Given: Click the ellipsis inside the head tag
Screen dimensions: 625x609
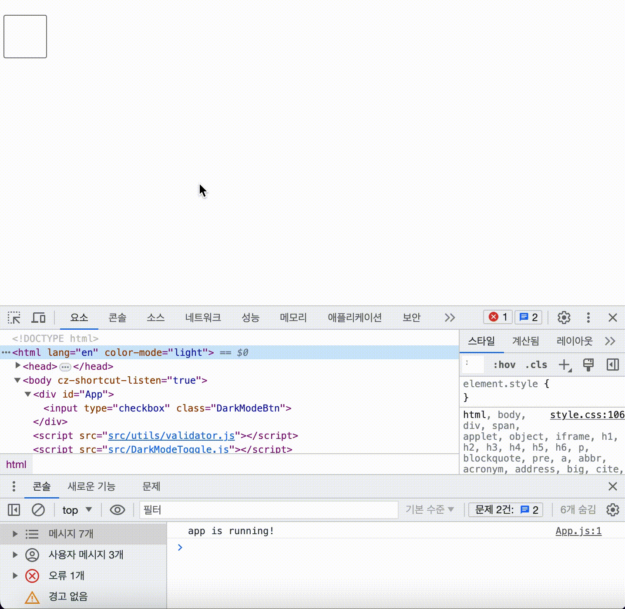Looking at the screenshot, I should point(65,367).
